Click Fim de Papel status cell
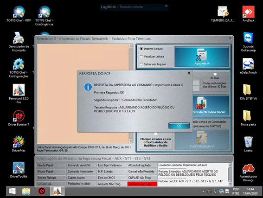The height and width of the screenshot is (198, 263). click(x=51, y=165)
